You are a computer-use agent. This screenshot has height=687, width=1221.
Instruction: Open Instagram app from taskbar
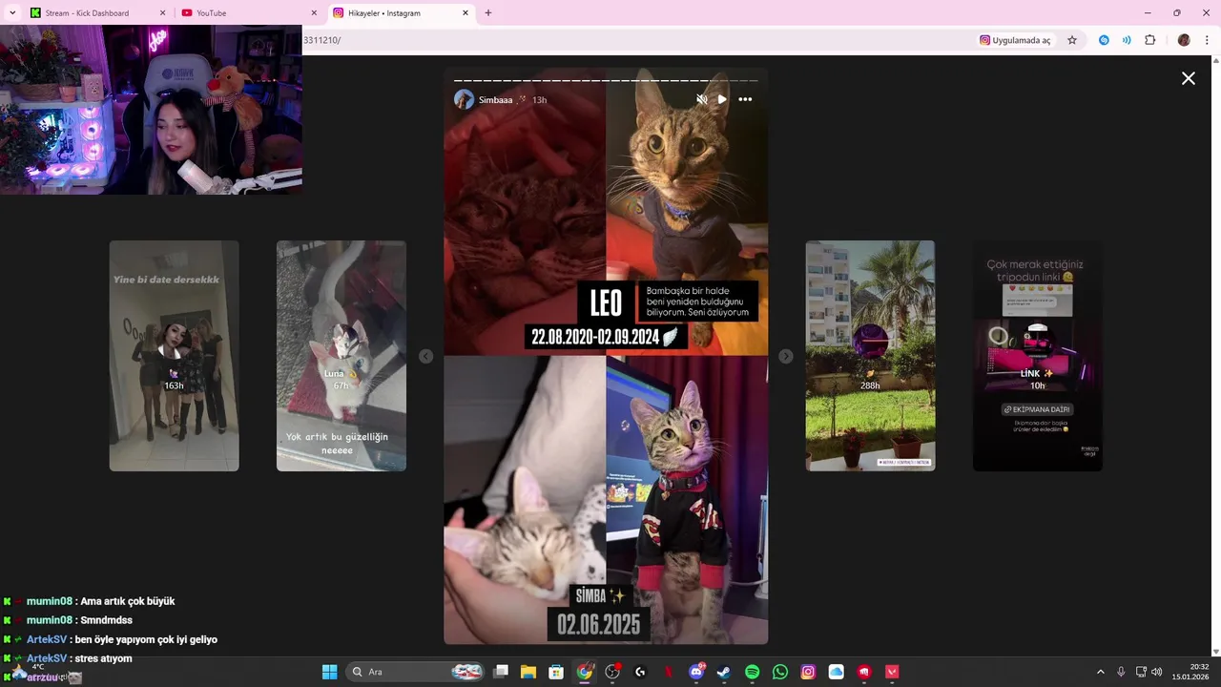pos(808,672)
